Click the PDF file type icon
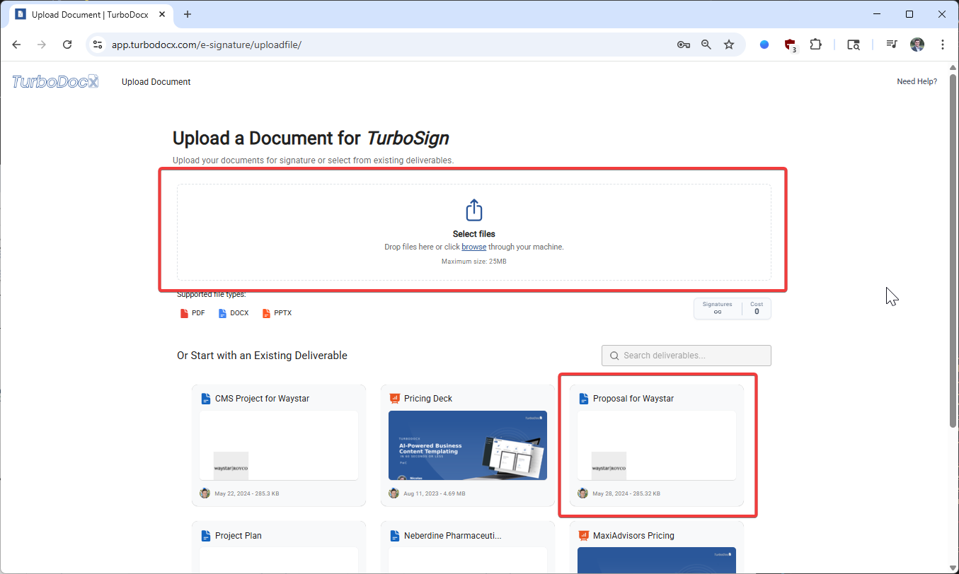959x574 pixels. coord(184,313)
